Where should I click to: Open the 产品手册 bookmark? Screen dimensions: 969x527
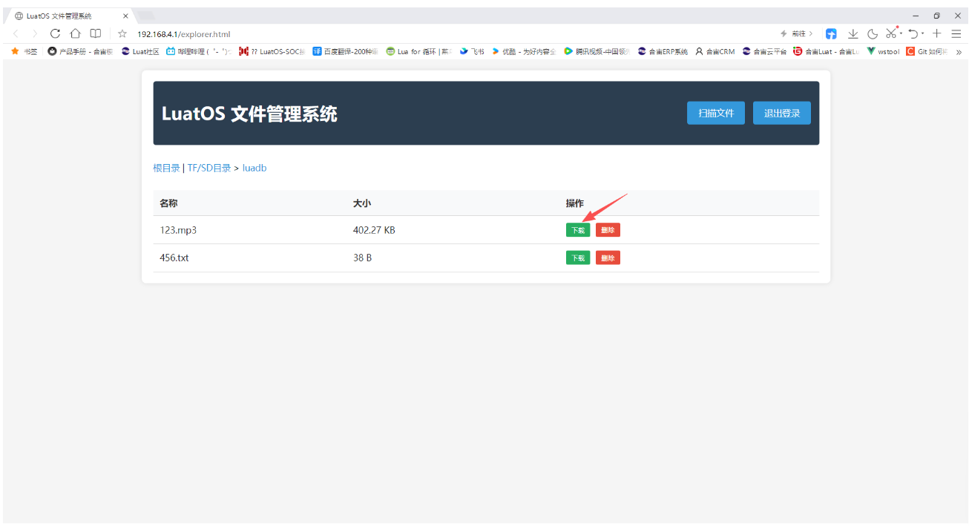80,52
